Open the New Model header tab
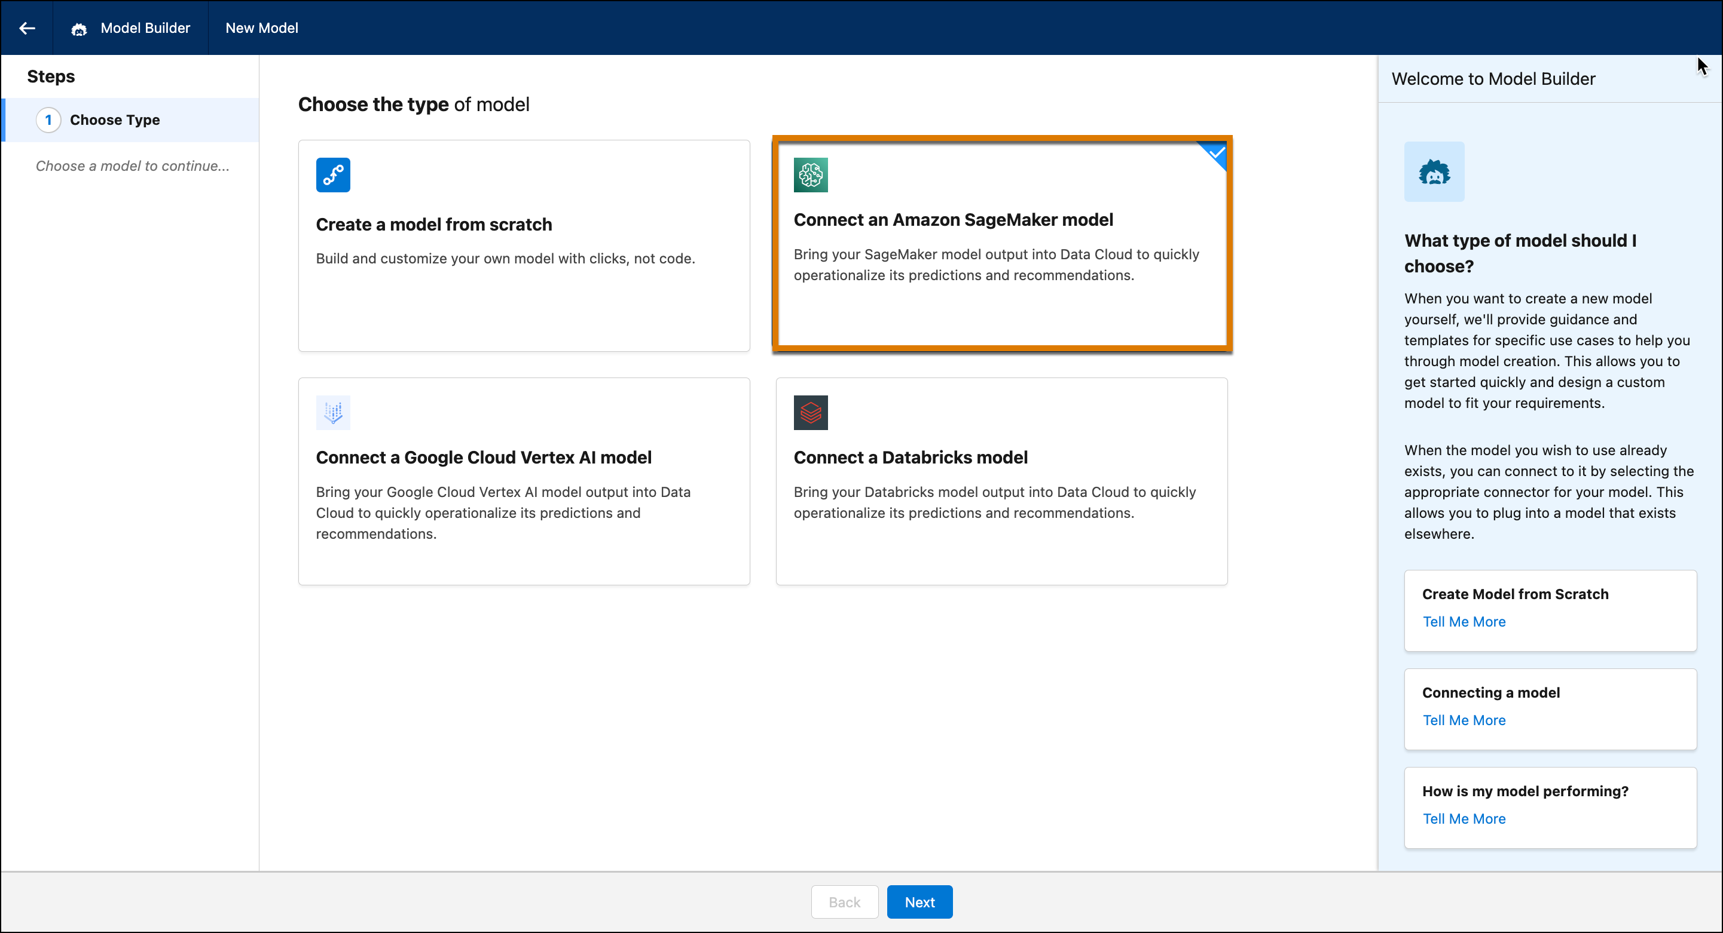Viewport: 1723px width, 933px height. 261,28
